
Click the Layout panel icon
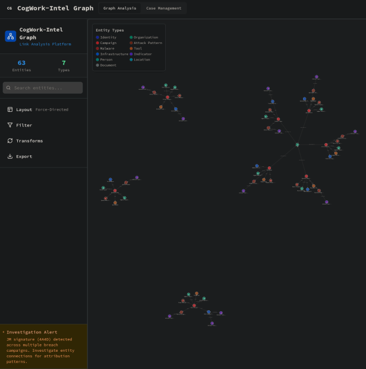point(10,109)
